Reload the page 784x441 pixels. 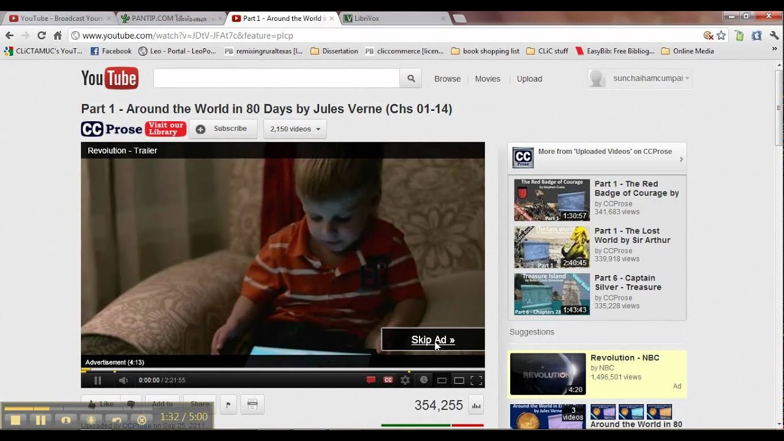(x=42, y=36)
